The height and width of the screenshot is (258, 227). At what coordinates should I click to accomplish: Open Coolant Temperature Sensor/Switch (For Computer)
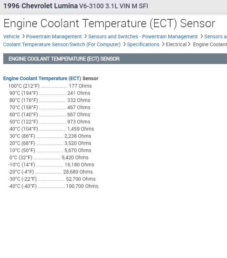pyautogui.click(x=62, y=44)
